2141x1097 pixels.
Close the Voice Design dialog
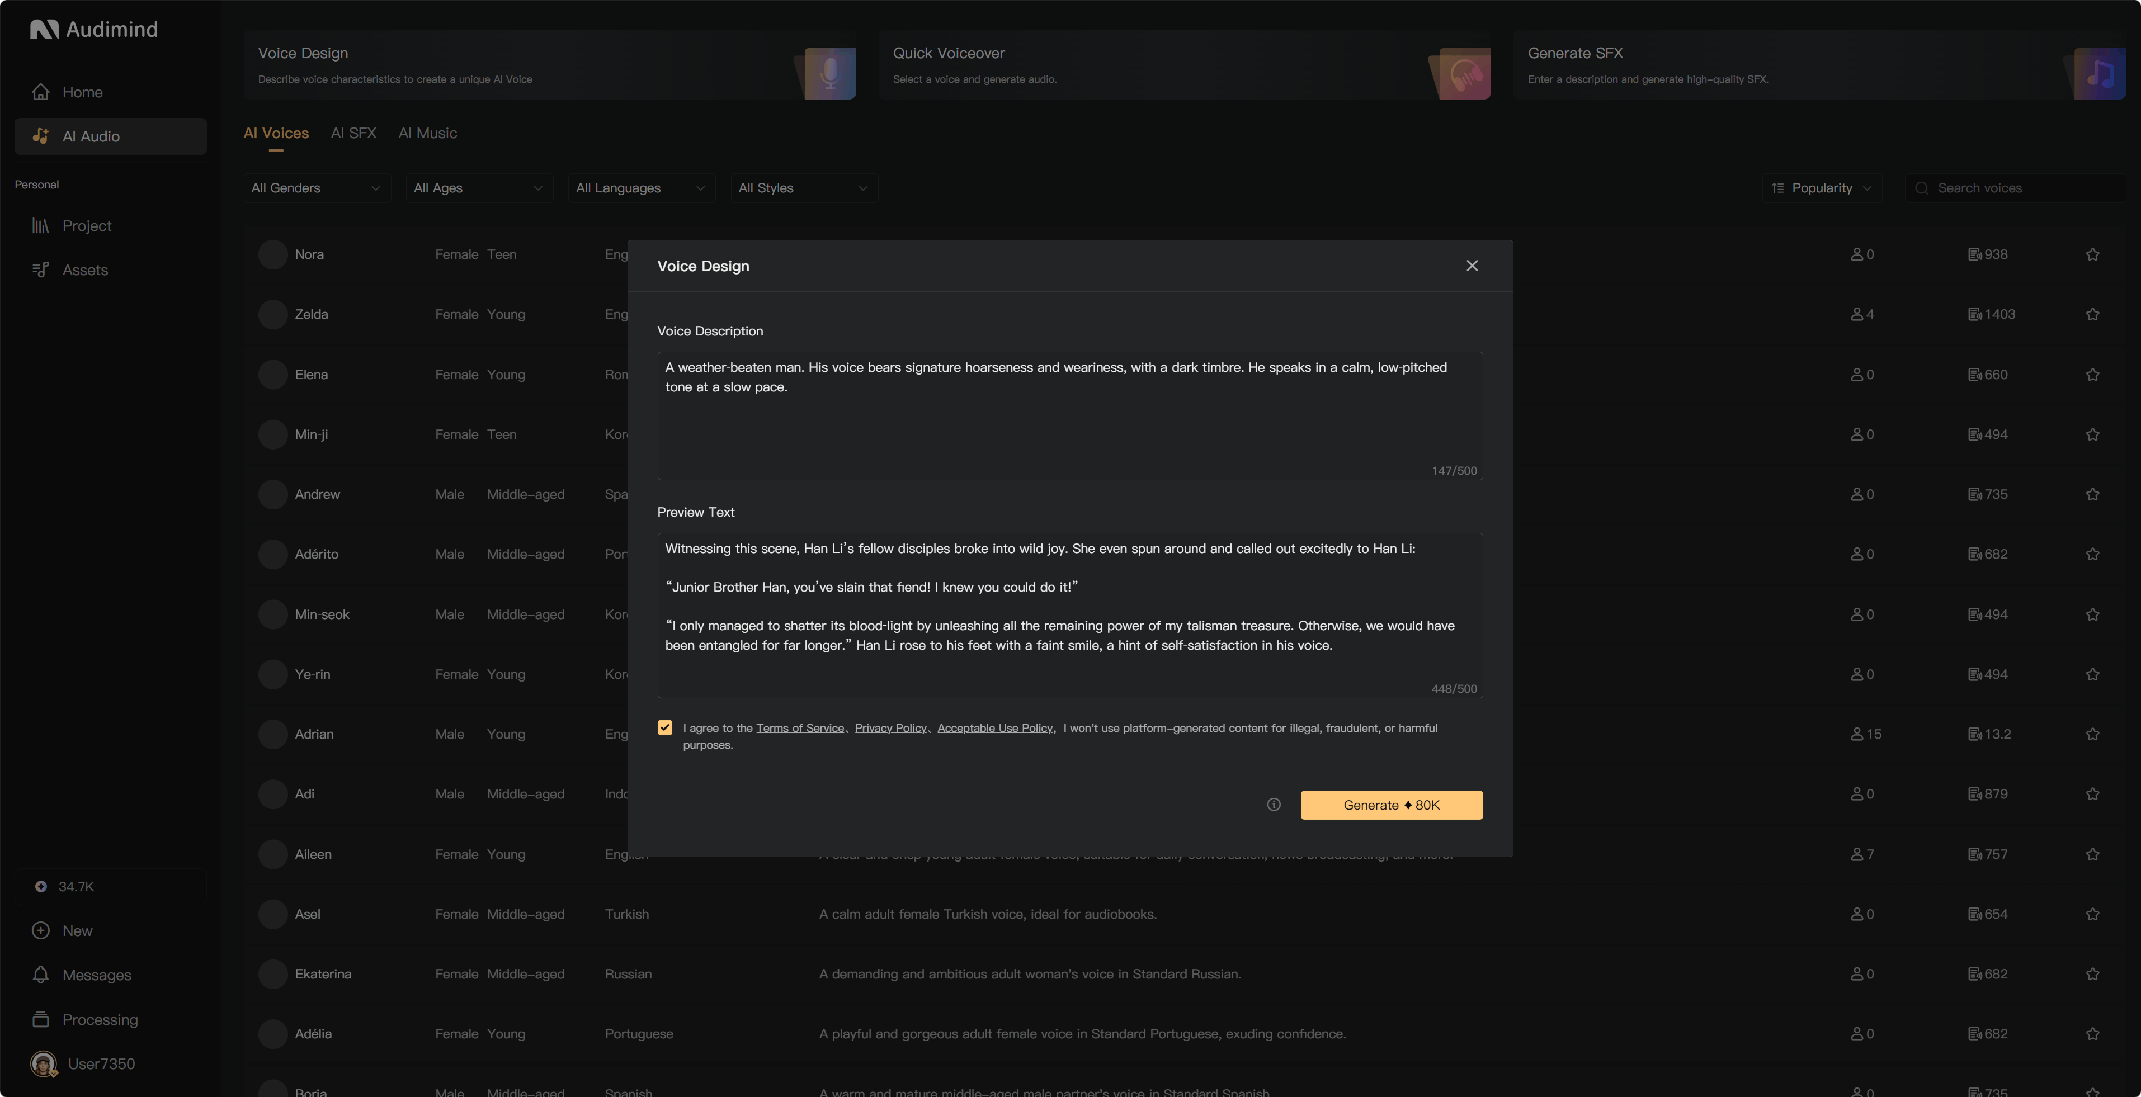[x=1472, y=266]
